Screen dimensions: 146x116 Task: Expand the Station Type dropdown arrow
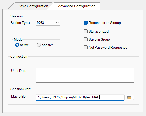point(57,23)
